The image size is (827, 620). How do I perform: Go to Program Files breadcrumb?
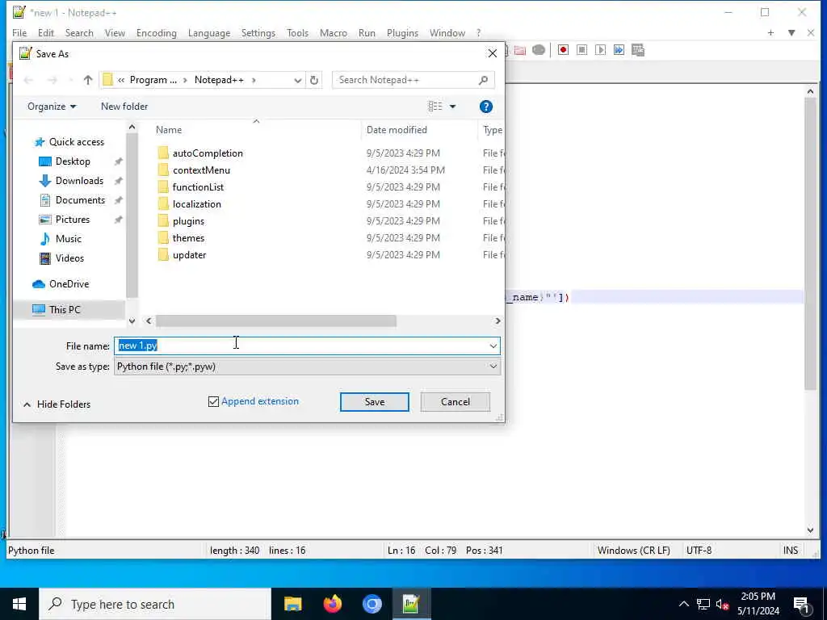[153, 80]
